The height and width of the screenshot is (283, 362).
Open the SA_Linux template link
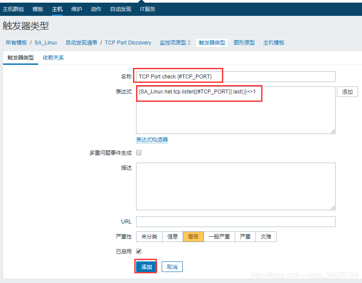tap(46, 42)
